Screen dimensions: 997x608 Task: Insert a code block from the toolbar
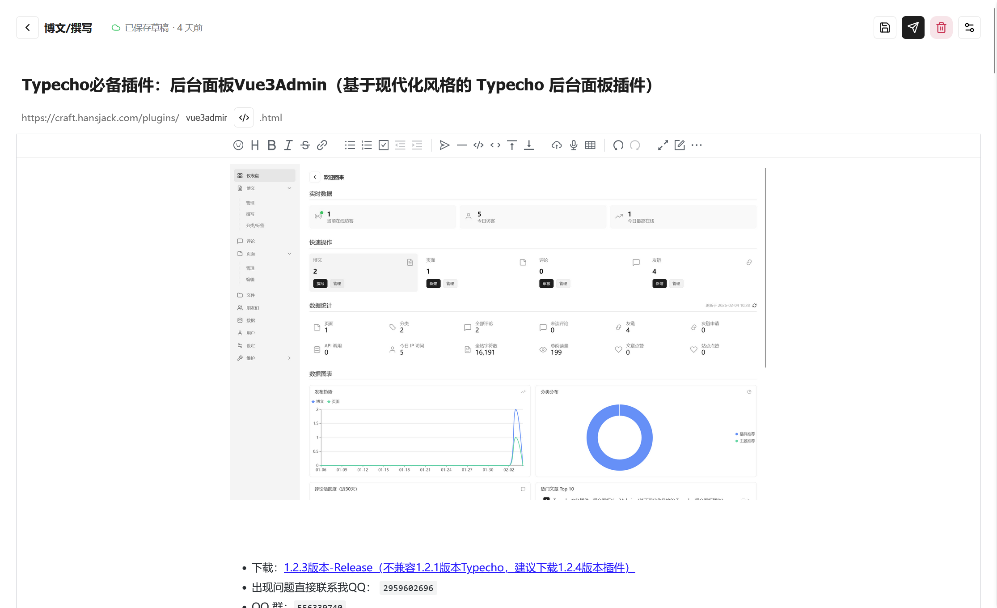coord(478,145)
